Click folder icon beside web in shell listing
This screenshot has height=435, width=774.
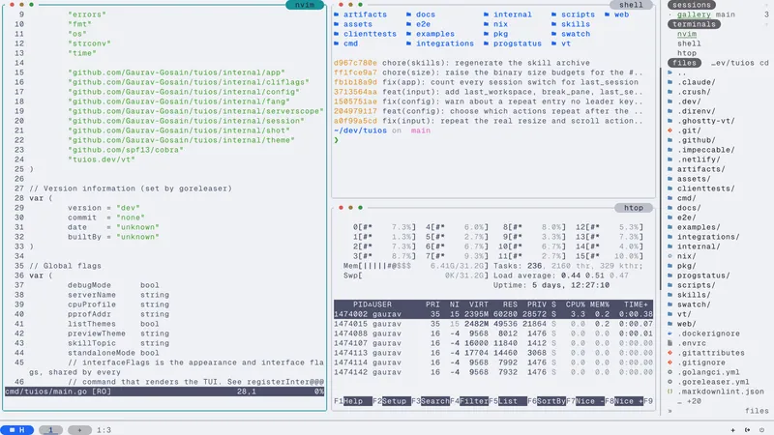(x=608, y=14)
